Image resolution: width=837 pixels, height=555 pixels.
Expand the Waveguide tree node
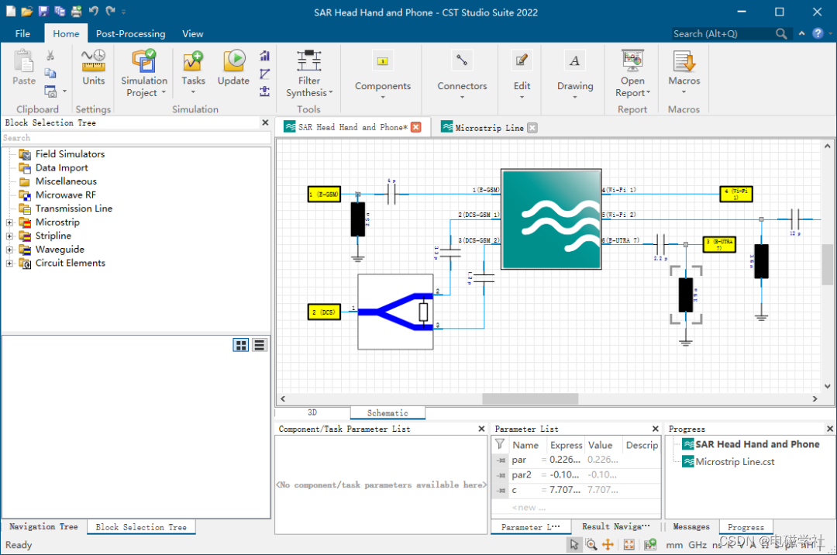click(x=9, y=250)
